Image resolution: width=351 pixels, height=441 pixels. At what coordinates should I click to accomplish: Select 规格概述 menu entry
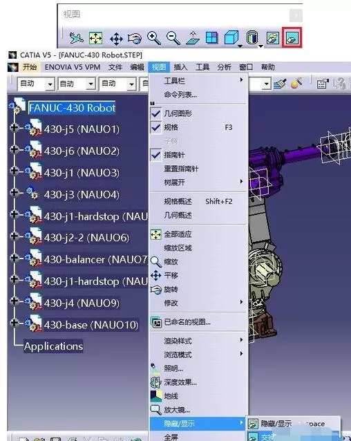(x=198, y=201)
